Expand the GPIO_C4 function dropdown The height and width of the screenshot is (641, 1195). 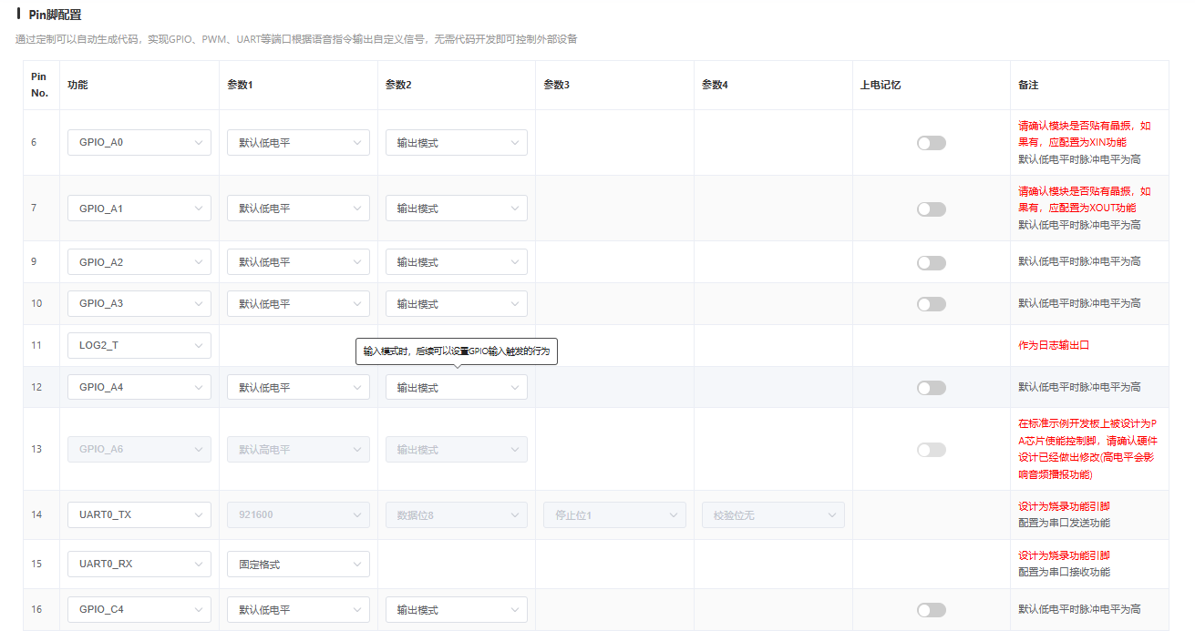pos(139,610)
